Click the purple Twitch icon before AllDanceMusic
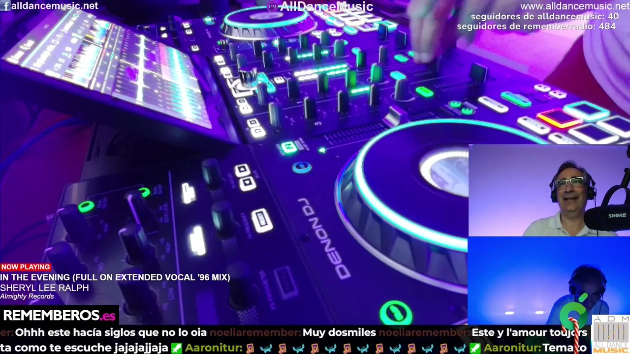 272,6
